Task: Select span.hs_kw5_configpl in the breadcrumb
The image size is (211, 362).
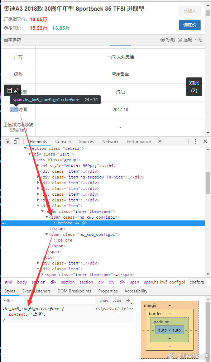Action: tap(164, 282)
